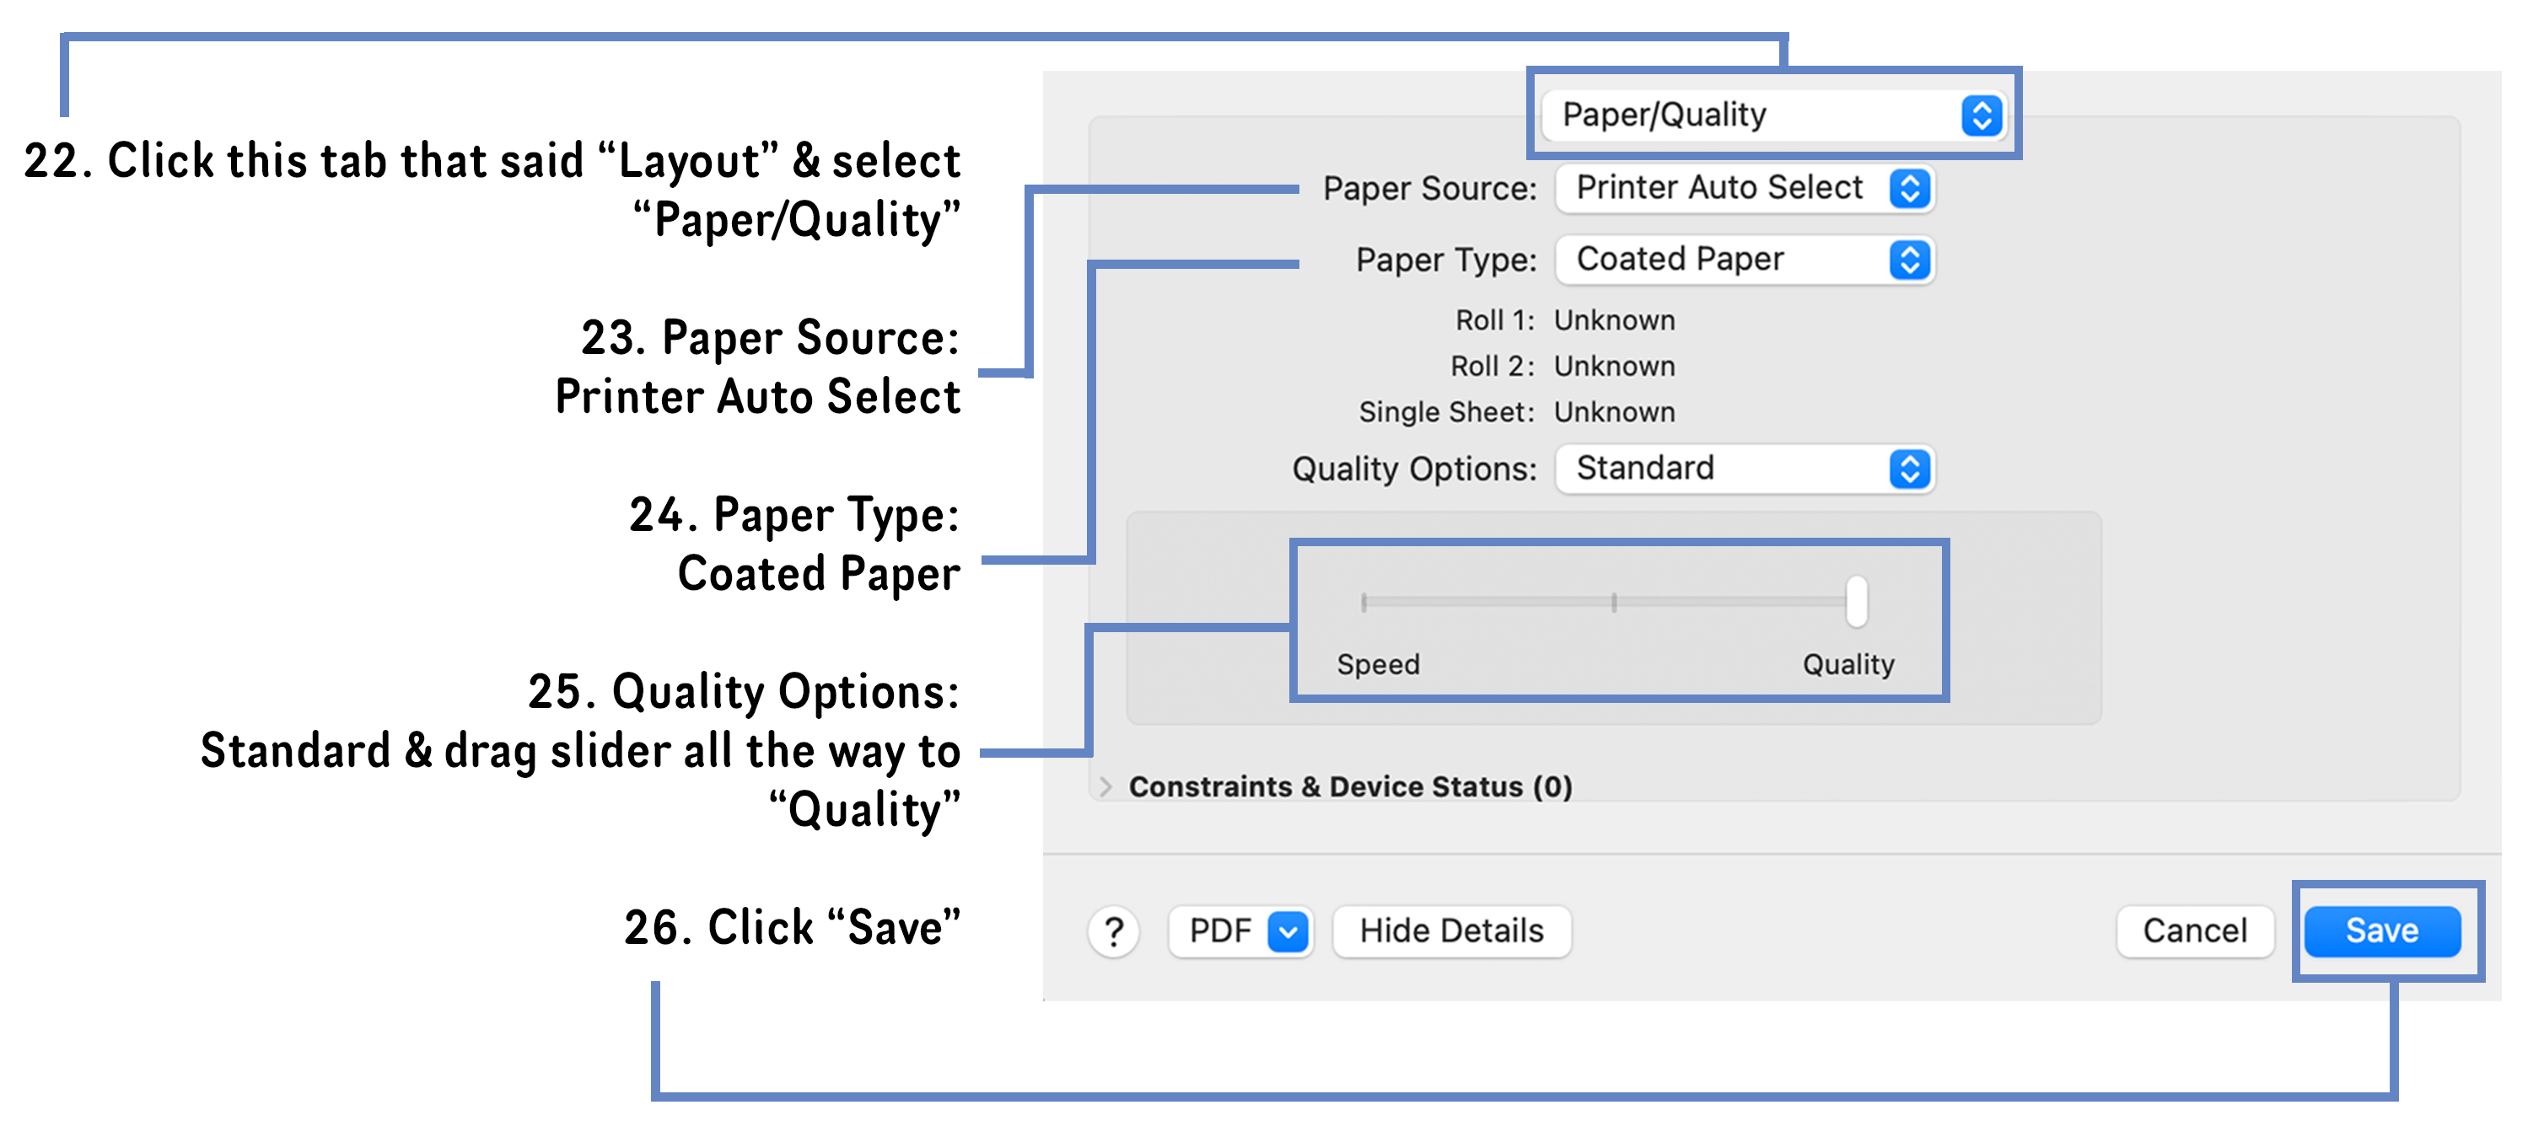Click the disclosure triangle next to Constraints

pyautogui.click(x=1107, y=786)
